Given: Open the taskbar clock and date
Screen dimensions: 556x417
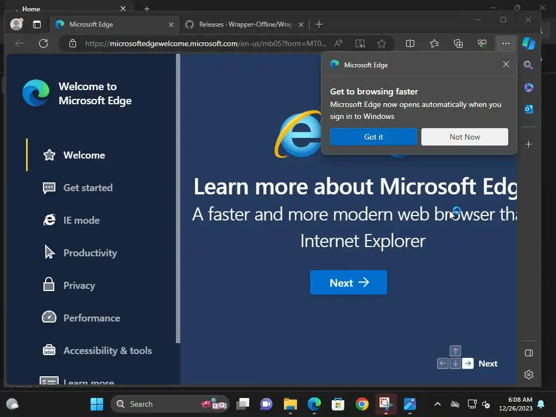Looking at the screenshot, I should click(516, 404).
